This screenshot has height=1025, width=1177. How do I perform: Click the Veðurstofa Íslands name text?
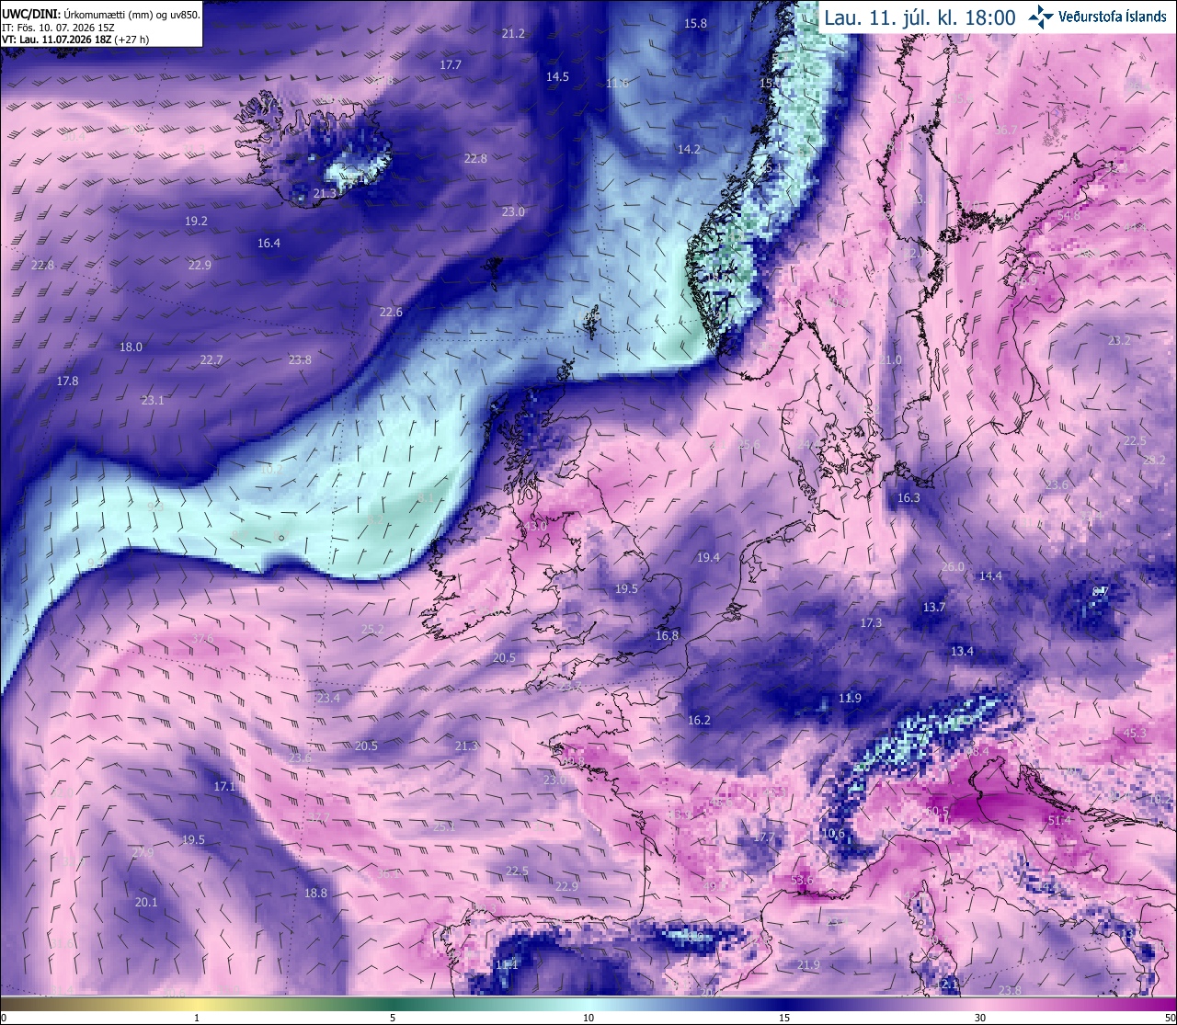coord(1113,17)
